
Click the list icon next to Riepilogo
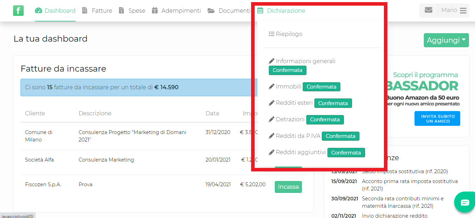[x=272, y=34]
